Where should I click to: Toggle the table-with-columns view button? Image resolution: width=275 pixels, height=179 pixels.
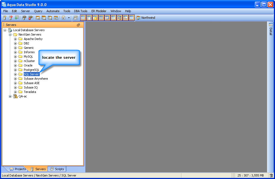pos(89,18)
